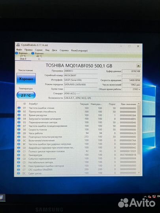This screenshot has height=213, width=160.
Task: Click status icon for 0A Повторные попытки раскрутки
Action: [x=19, y=137]
